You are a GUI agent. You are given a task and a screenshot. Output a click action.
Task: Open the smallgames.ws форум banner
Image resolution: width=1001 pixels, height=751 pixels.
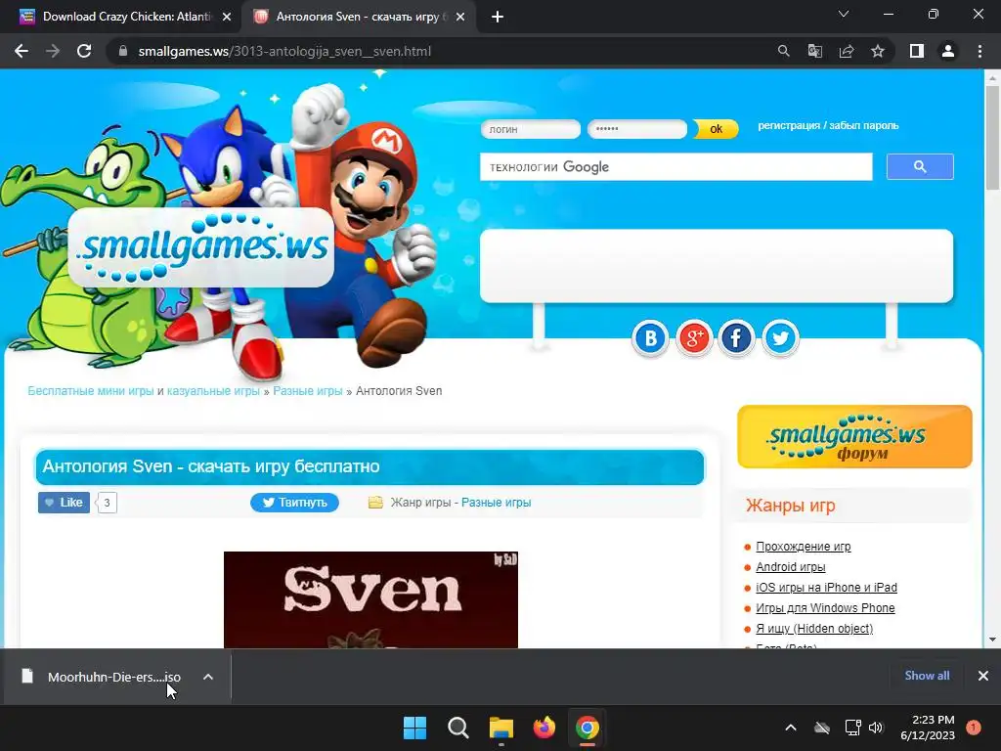(854, 437)
